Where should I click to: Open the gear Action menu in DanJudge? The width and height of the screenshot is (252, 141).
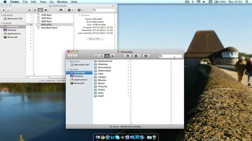pyautogui.click(x=137, y=56)
